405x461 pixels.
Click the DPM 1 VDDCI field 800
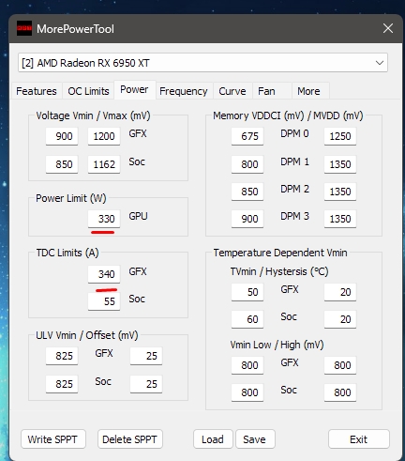247,164
